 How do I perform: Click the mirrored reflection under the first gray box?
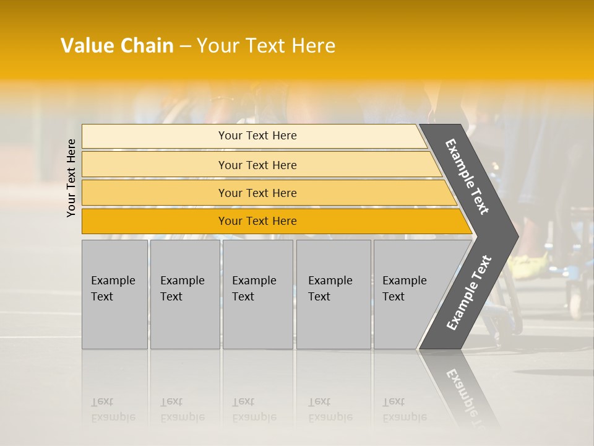tap(113, 409)
